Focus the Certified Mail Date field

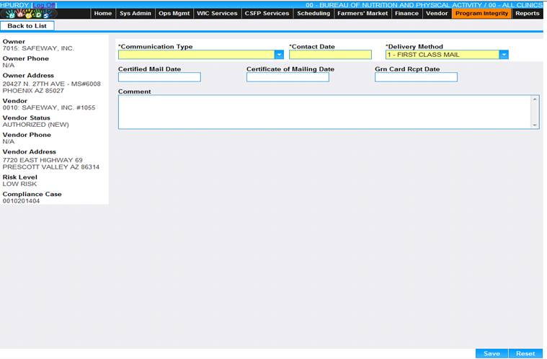[x=159, y=77]
